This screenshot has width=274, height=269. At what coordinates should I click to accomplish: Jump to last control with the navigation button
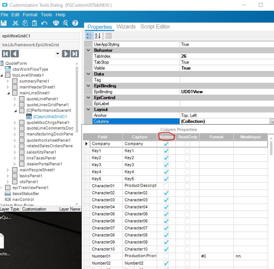(75, 54)
